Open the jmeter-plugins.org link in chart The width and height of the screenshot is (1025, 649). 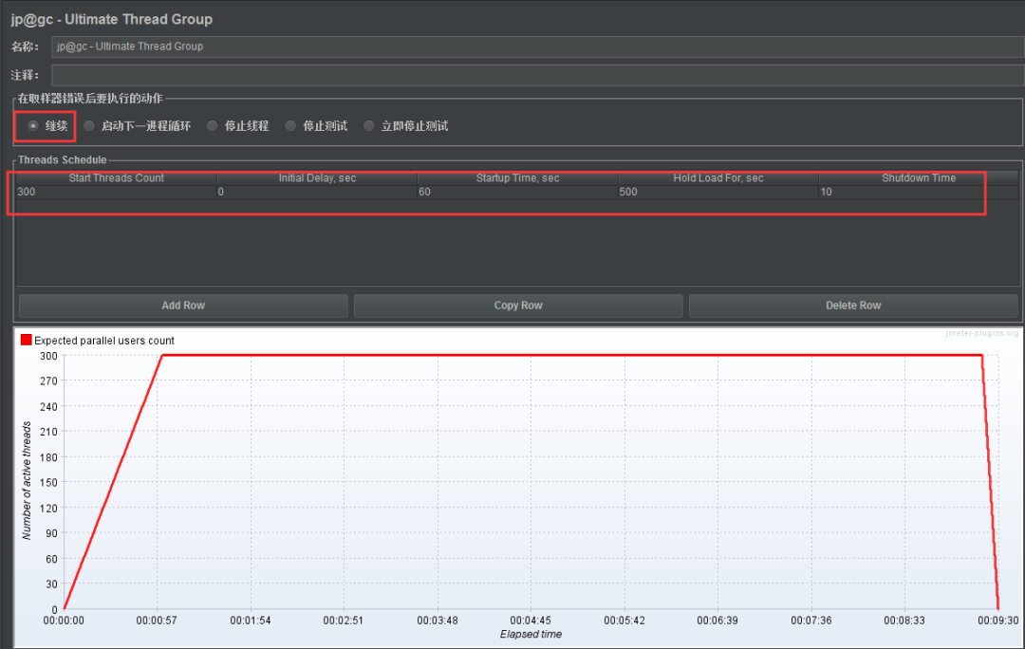click(x=982, y=333)
